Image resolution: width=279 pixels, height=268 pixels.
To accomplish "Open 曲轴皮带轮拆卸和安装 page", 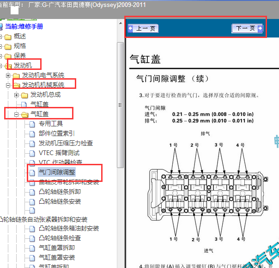I will pyautogui.click(x=69, y=182).
